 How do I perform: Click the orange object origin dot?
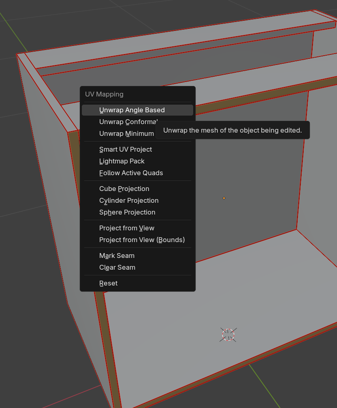(x=224, y=198)
